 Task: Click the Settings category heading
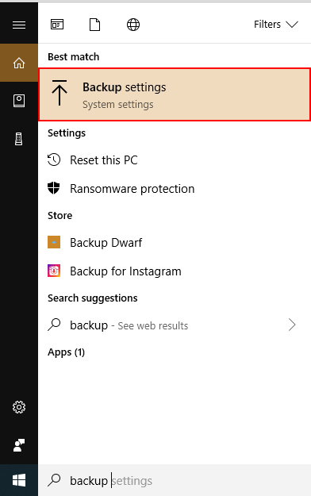(x=67, y=133)
